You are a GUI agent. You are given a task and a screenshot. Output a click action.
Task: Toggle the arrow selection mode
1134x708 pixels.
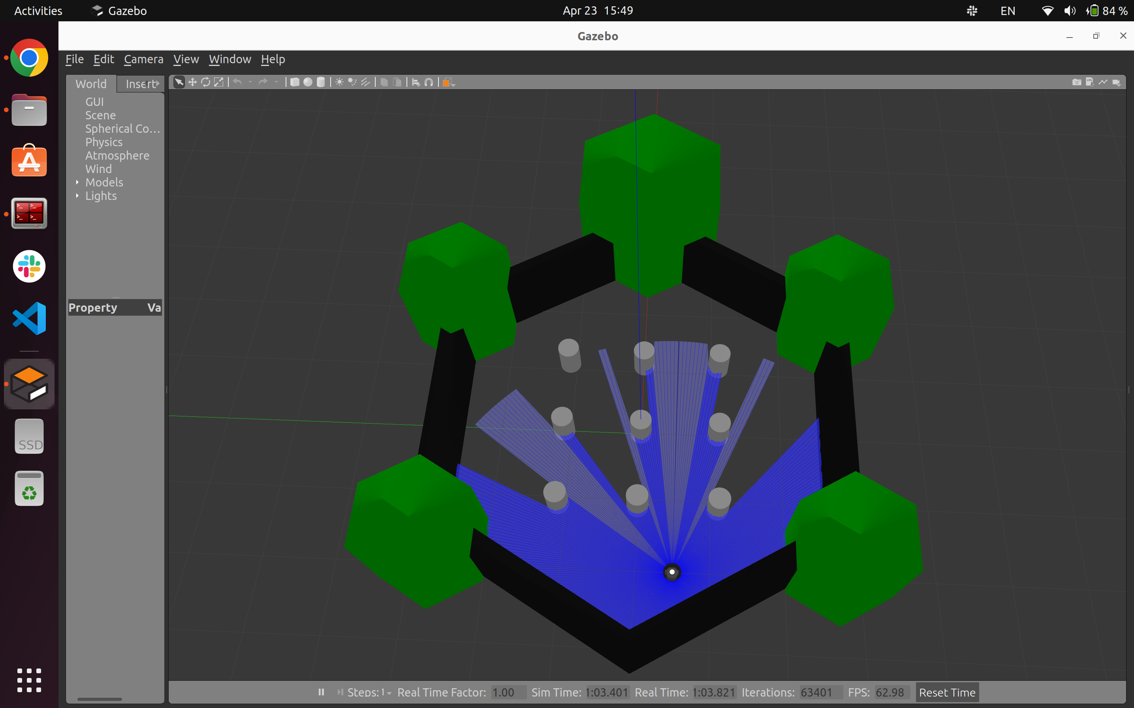coord(179,83)
